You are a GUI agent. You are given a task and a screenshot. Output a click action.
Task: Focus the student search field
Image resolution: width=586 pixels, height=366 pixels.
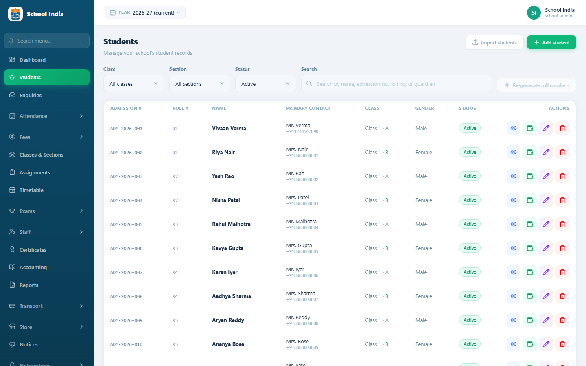tap(396, 84)
